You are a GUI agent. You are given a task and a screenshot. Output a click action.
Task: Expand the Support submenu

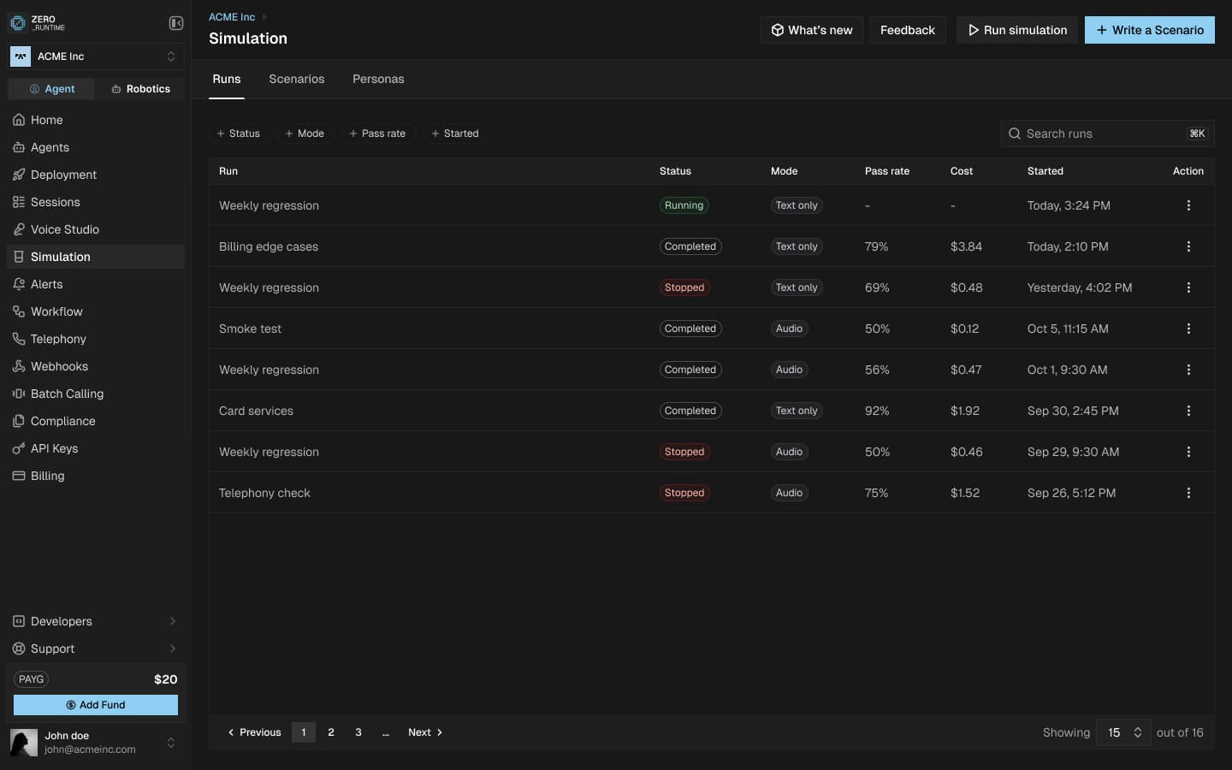click(96, 649)
